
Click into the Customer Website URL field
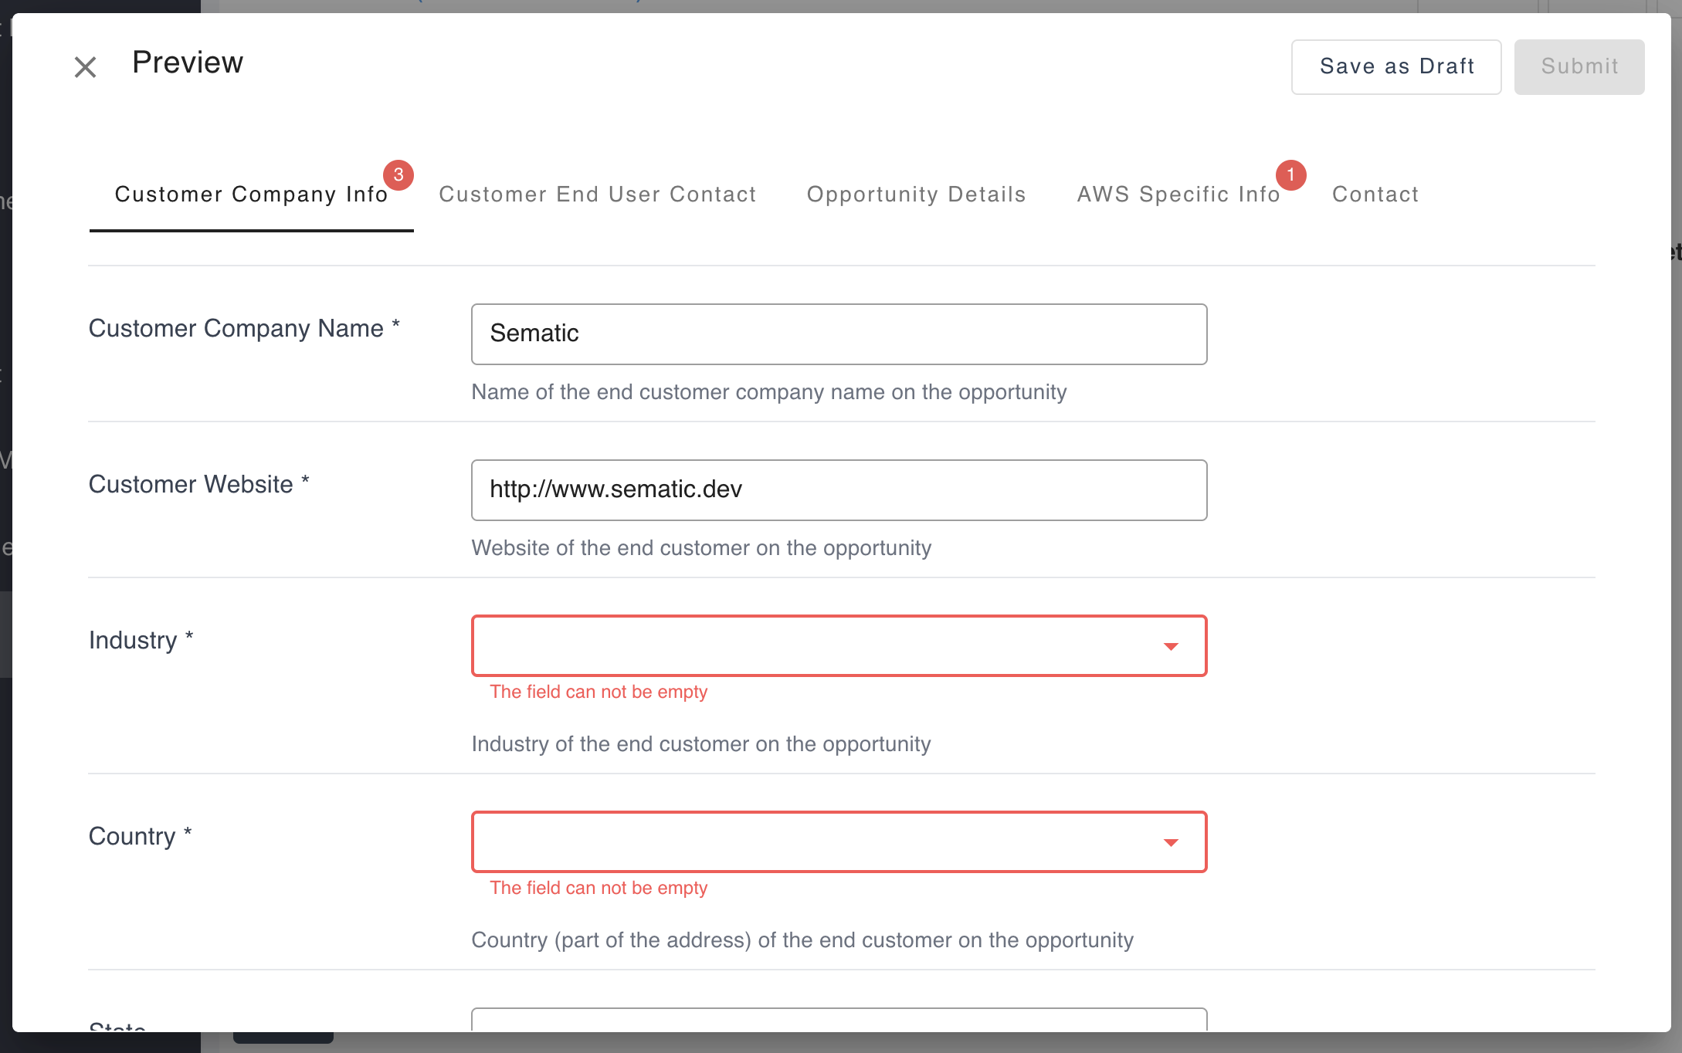[839, 490]
